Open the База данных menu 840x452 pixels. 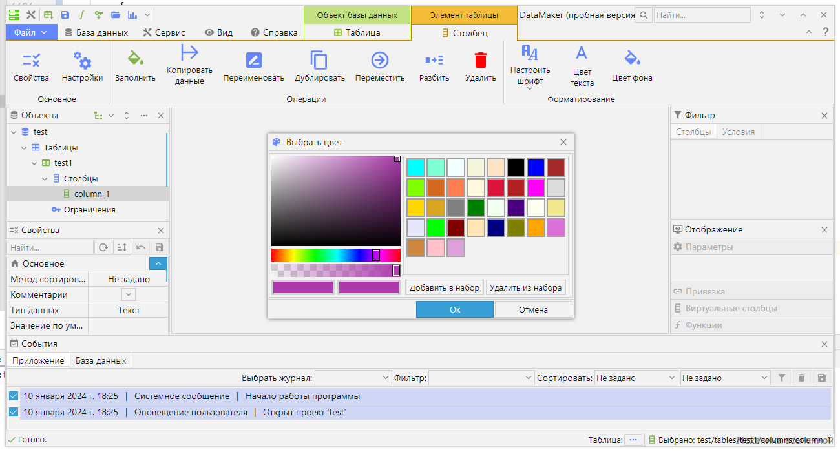[96, 32]
